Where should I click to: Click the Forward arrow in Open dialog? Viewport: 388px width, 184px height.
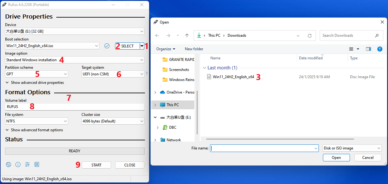(x=168, y=35)
